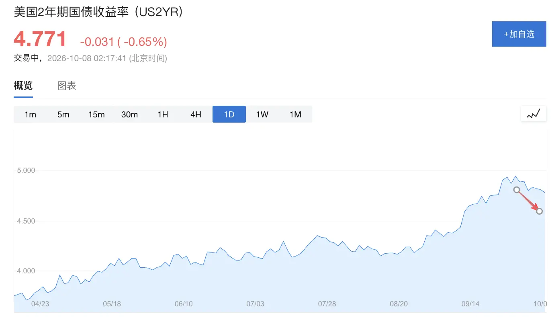Click the current yield value 4.771

[40, 39]
